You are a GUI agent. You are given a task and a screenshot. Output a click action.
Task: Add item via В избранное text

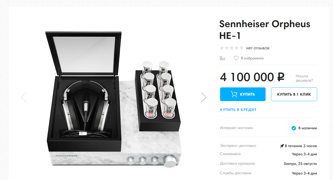pos(252,58)
